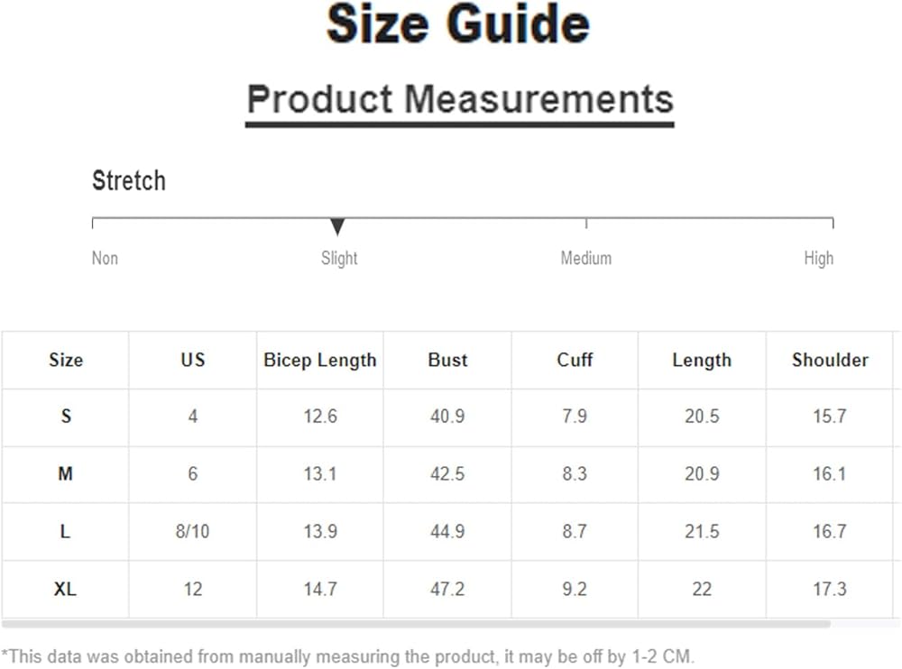
Task: Click the manual measurement footnote text
Action: [348, 655]
